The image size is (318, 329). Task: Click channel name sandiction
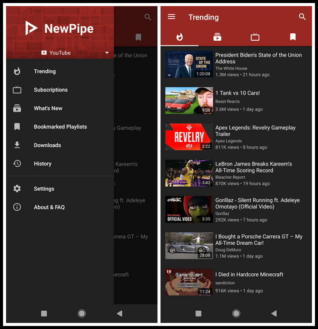(225, 283)
